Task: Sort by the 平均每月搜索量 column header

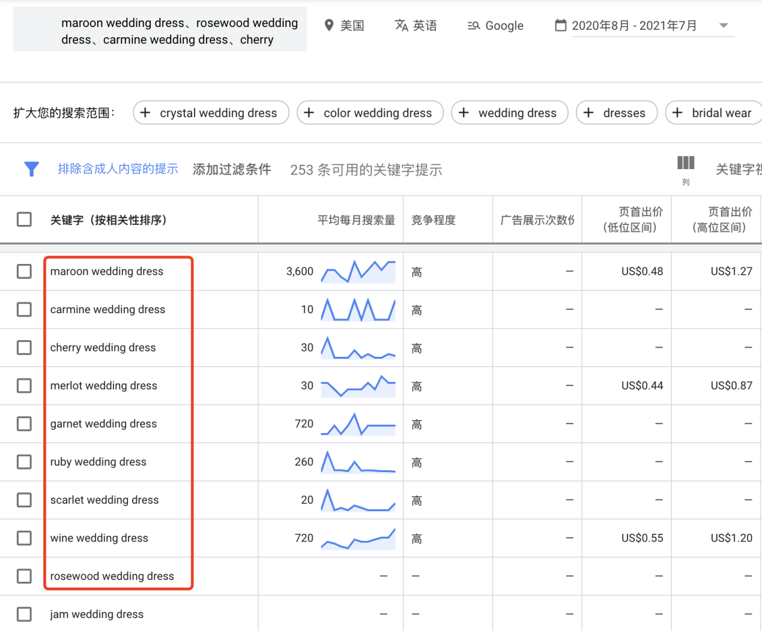Action: coord(358,220)
